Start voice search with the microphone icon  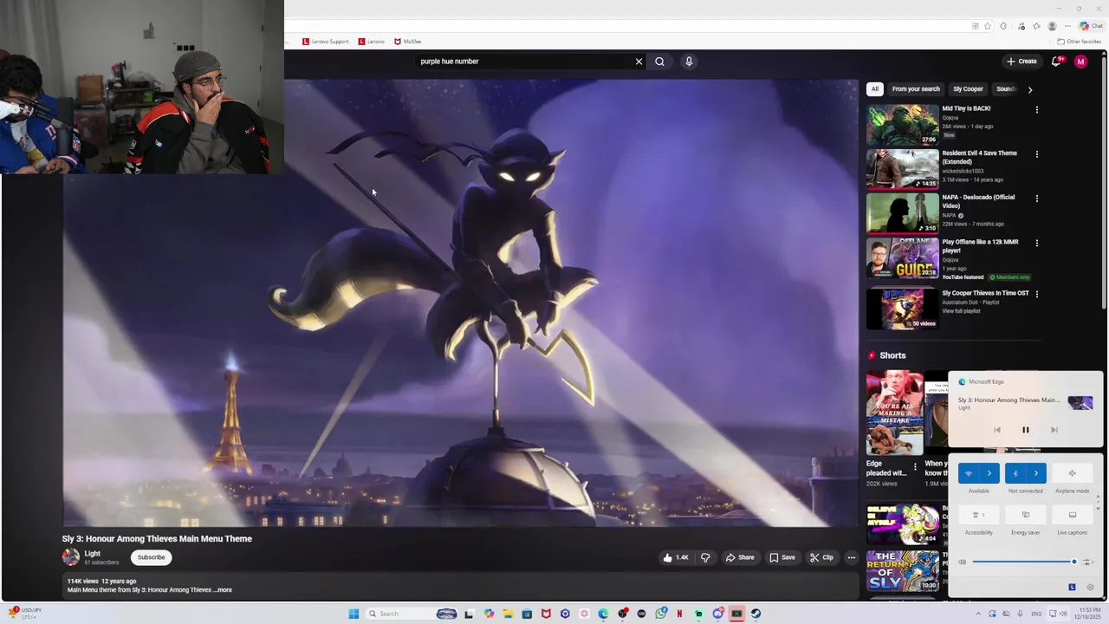(x=689, y=62)
